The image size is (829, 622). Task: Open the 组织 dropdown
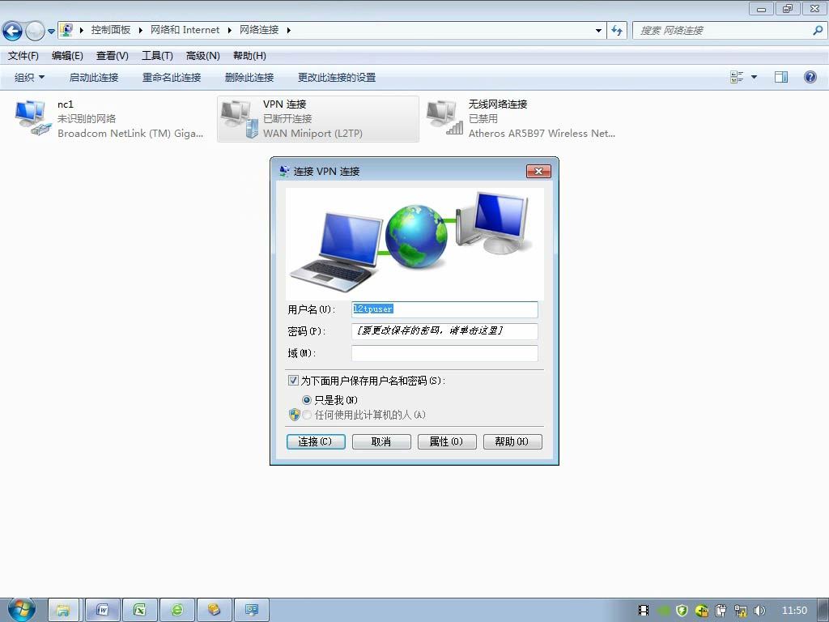click(x=30, y=77)
